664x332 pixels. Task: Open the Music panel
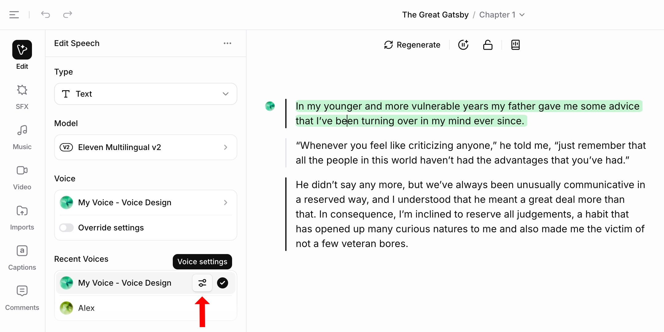coord(22,137)
